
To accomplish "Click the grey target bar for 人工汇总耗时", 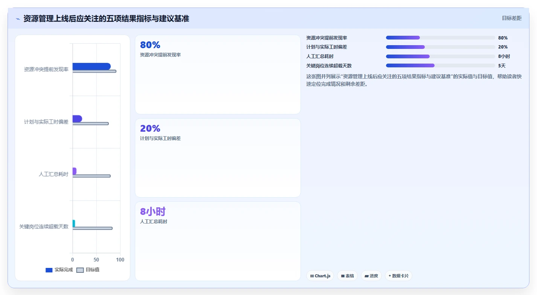I will point(92,176).
